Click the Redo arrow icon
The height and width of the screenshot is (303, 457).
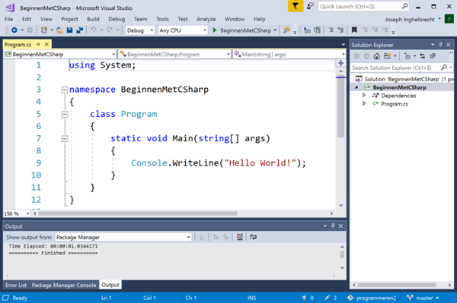110,30
